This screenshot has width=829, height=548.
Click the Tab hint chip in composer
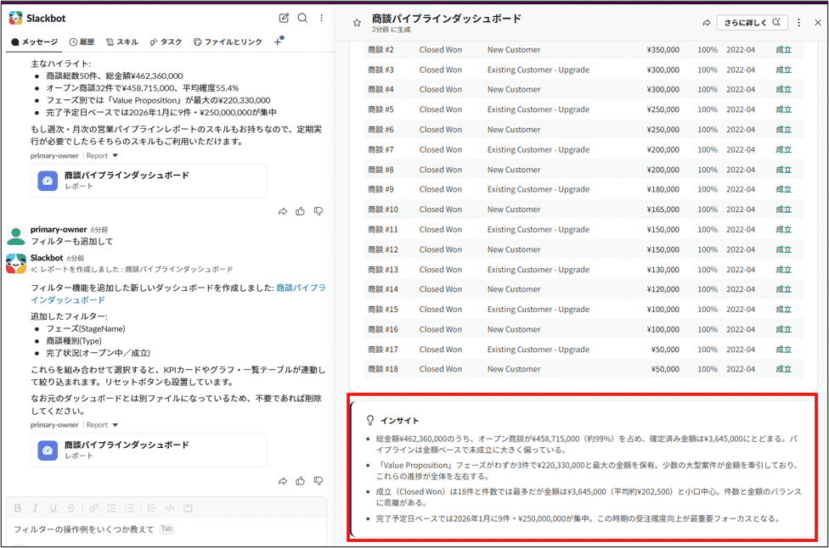(x=166, y=528)
